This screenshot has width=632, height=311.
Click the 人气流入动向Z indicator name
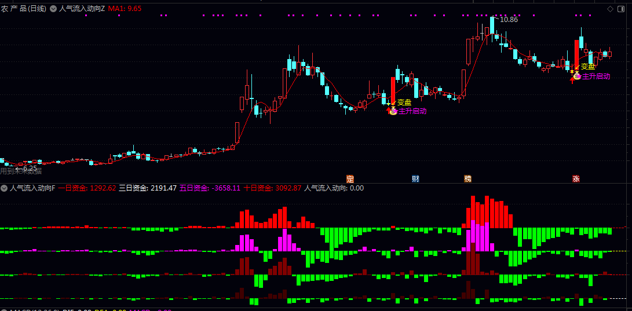[82, 9]
